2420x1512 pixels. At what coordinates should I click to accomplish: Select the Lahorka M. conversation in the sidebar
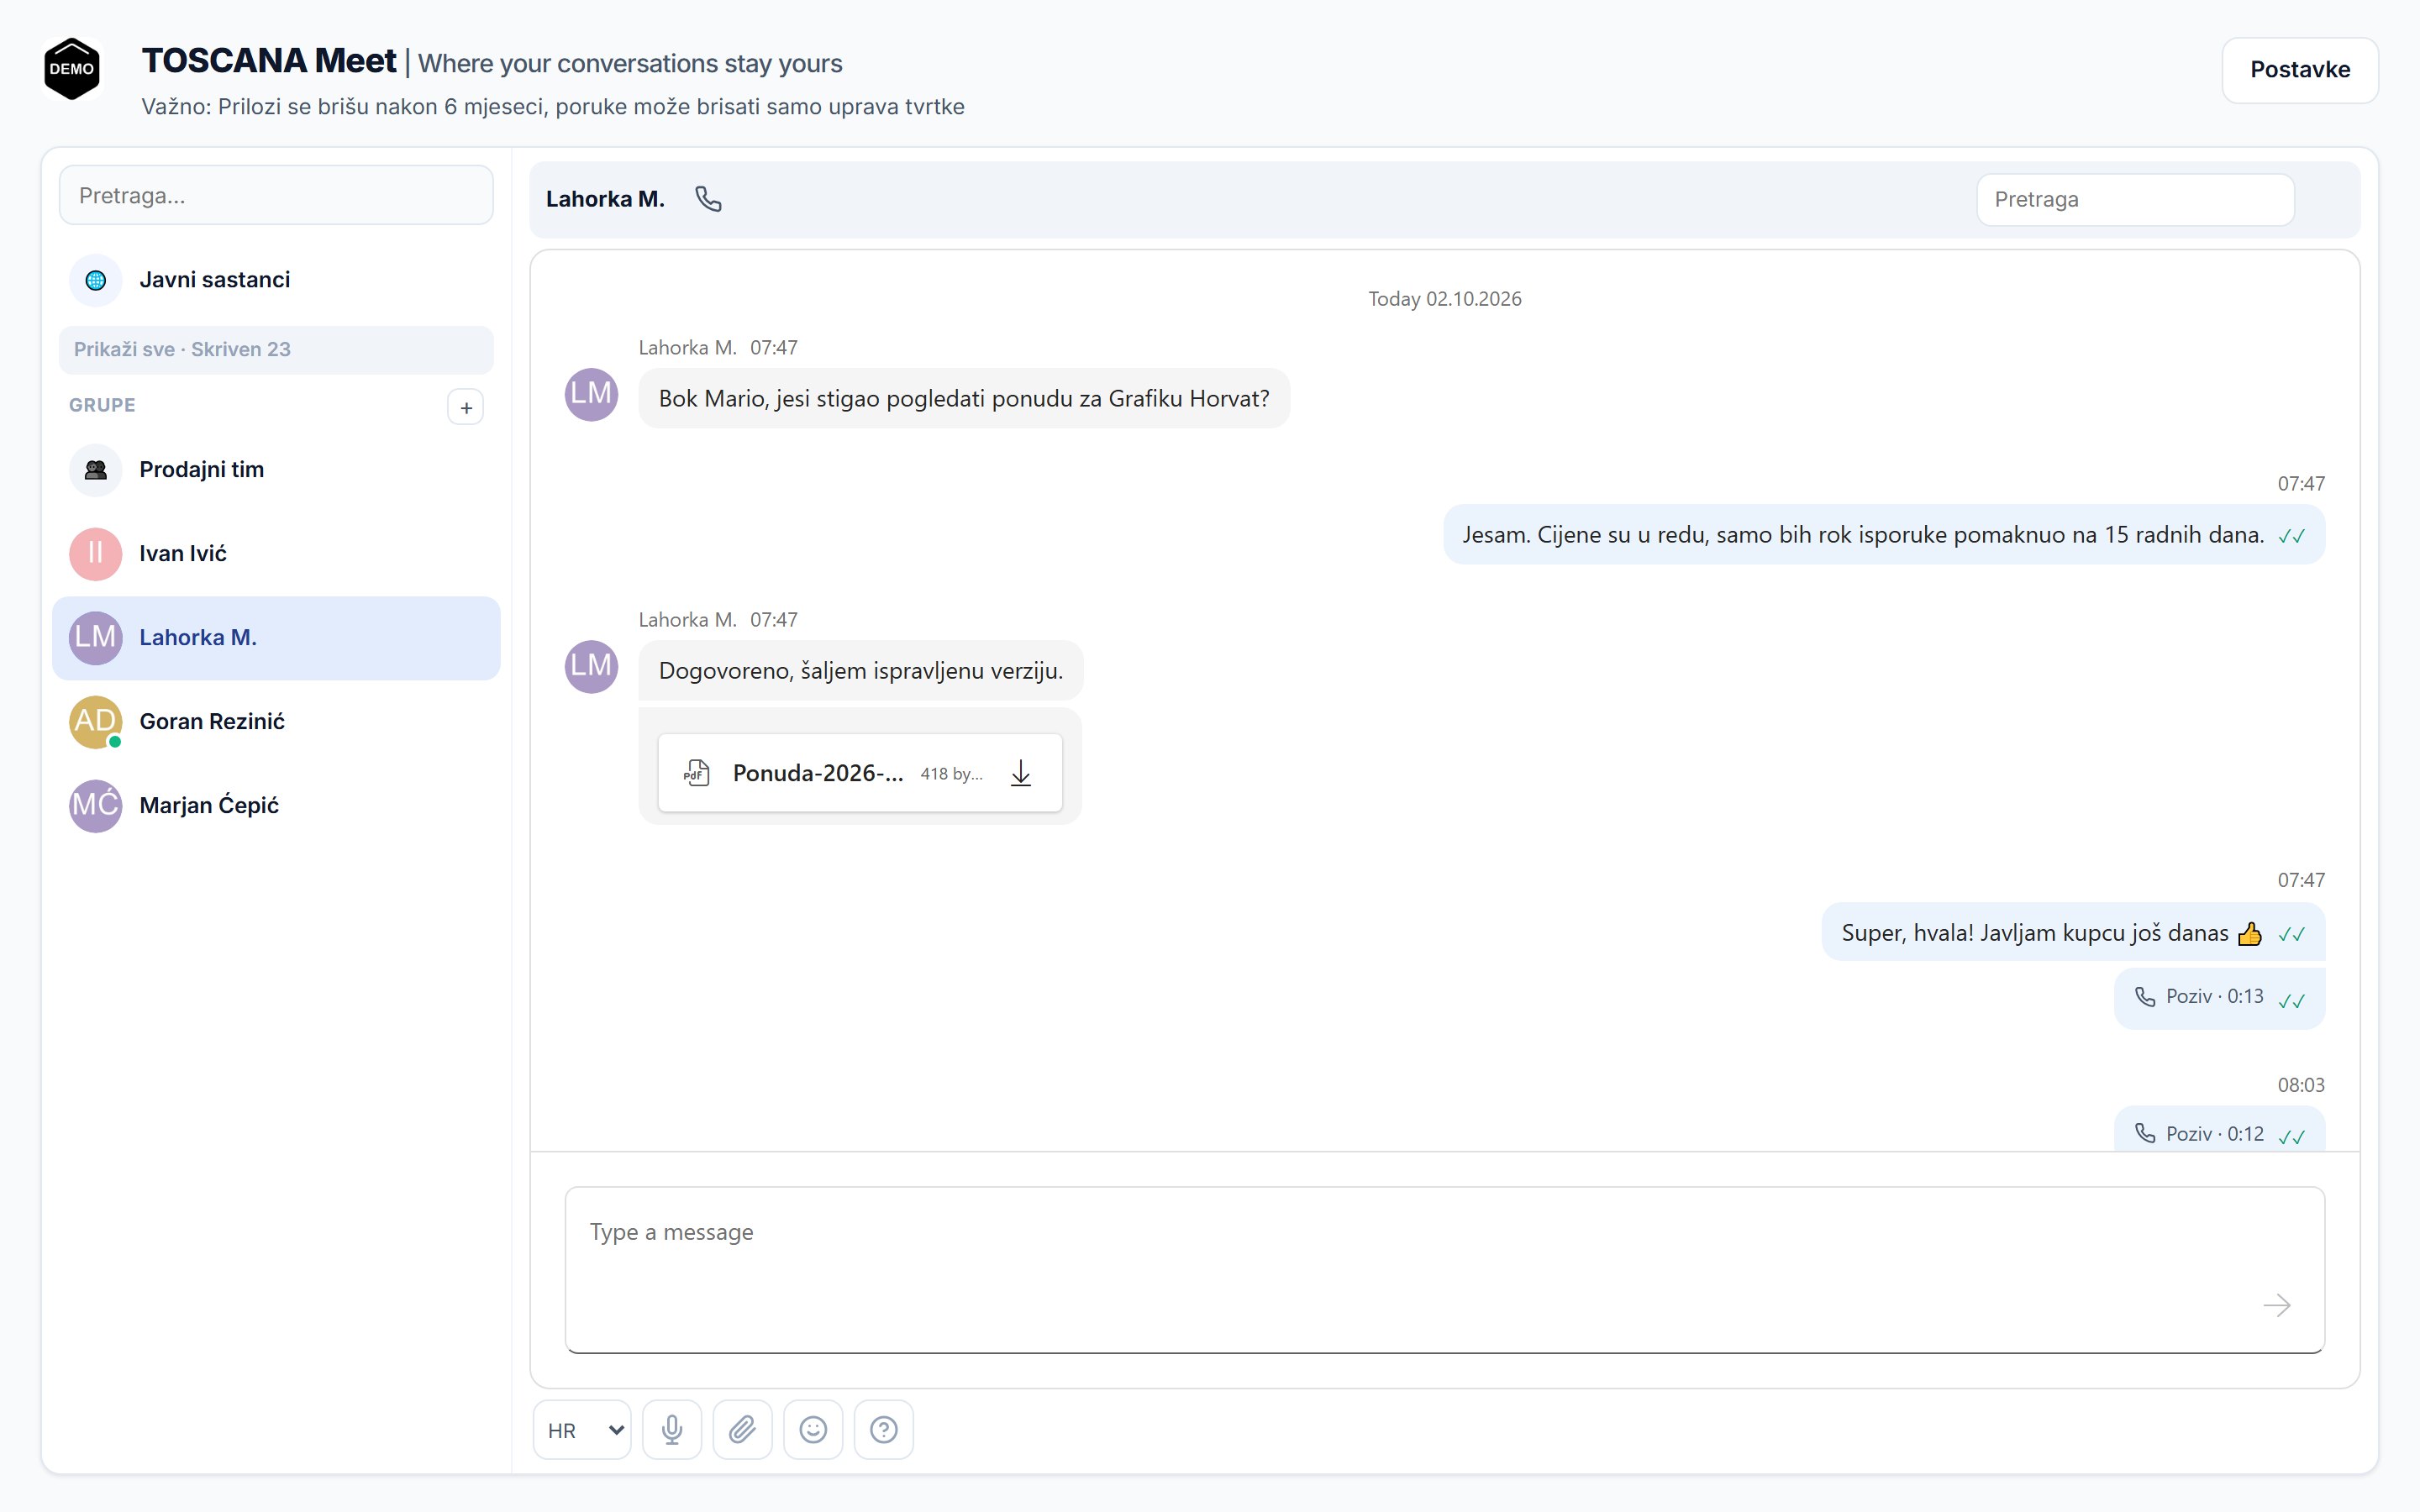click(x=276, y=638)
